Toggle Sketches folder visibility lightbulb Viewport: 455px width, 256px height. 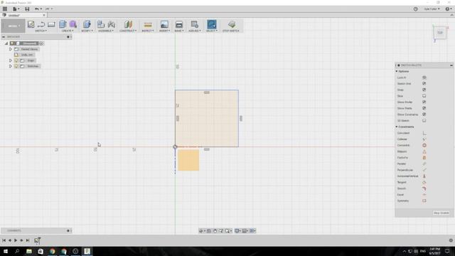(x=16, y=66)
